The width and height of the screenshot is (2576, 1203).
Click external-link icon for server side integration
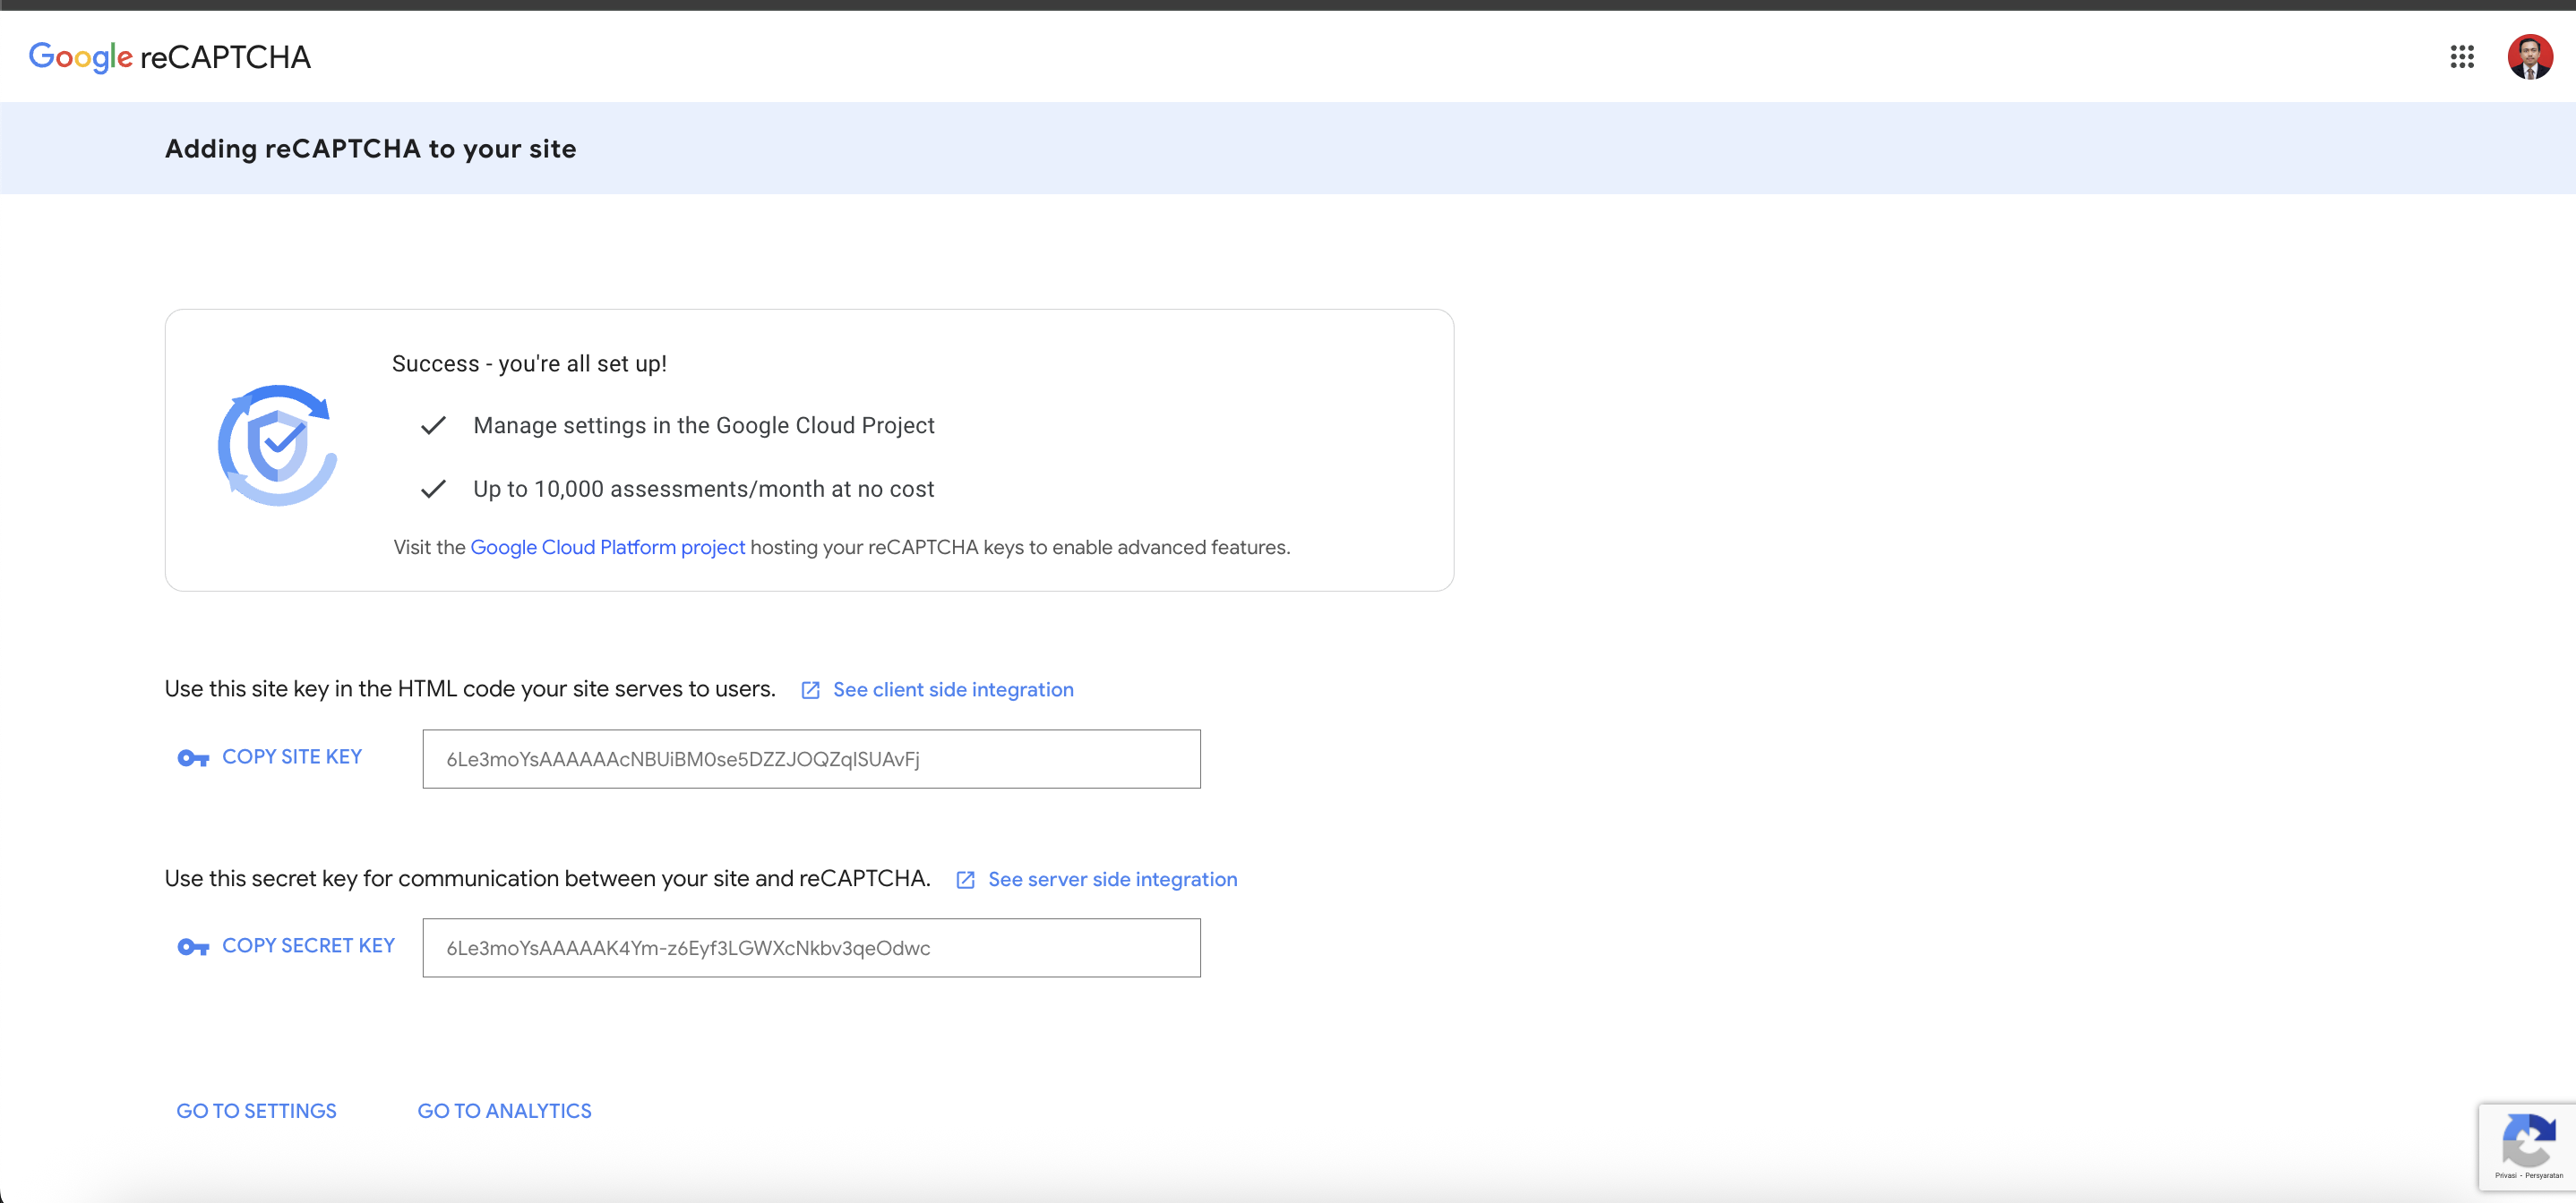point(965,880)
